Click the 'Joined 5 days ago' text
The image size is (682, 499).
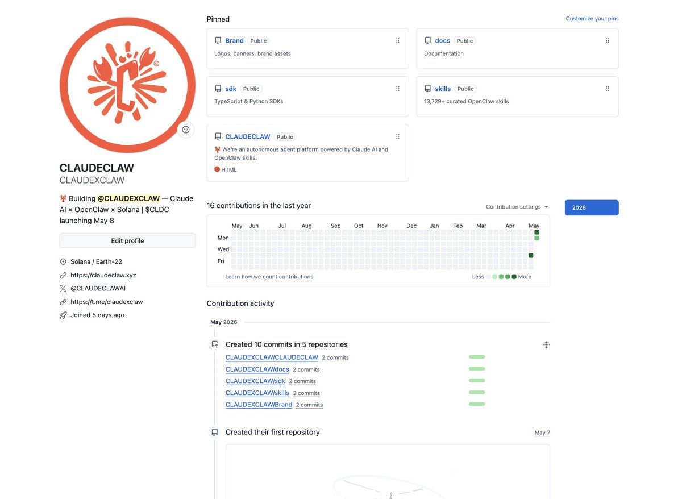click(x=97, y=315)
